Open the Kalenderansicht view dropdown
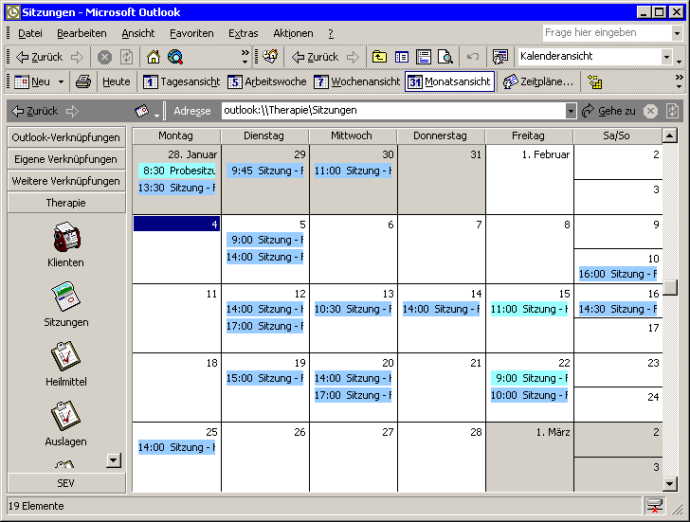 [666, 57]
